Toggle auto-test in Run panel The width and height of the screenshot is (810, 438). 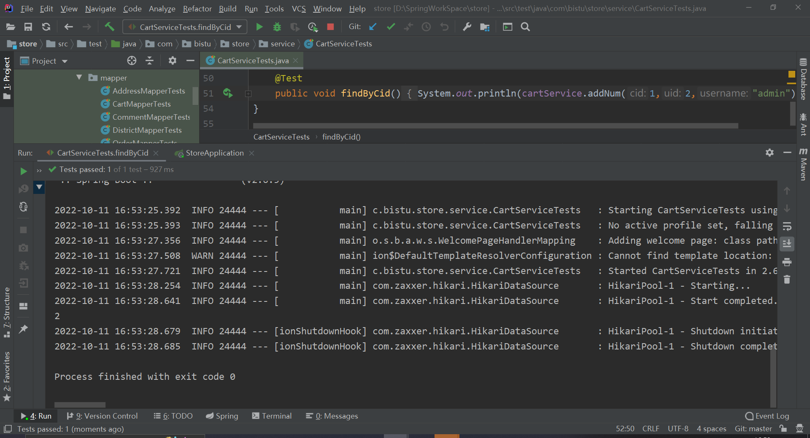(x=24, y=207)
